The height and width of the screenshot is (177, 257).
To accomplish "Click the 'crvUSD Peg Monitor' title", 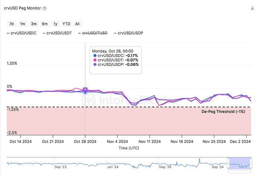I will (22, 8).
